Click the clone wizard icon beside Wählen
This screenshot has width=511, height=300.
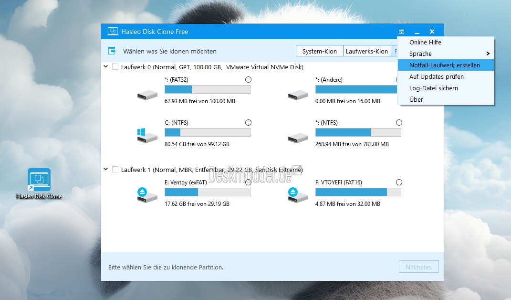pos(112,51)
